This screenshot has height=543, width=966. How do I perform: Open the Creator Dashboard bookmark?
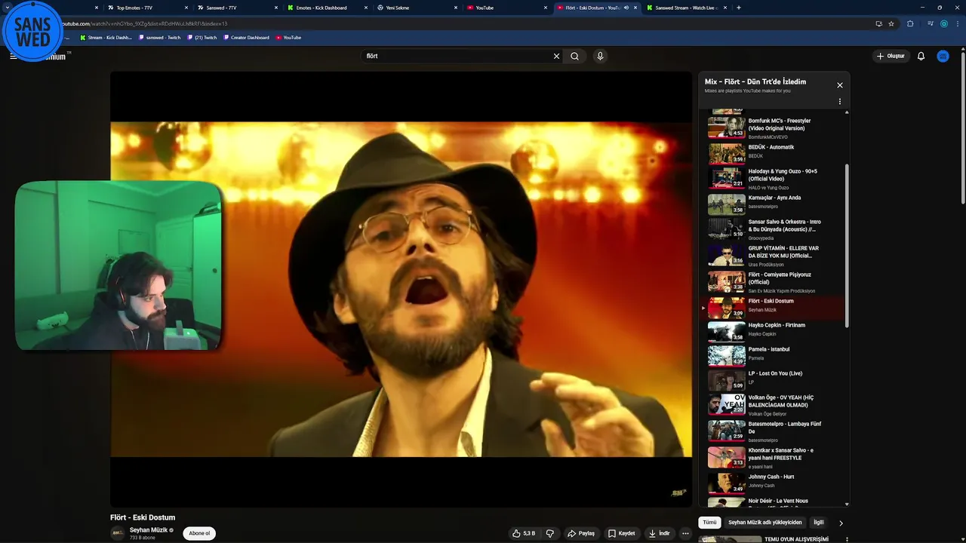[x=246, y=38]
